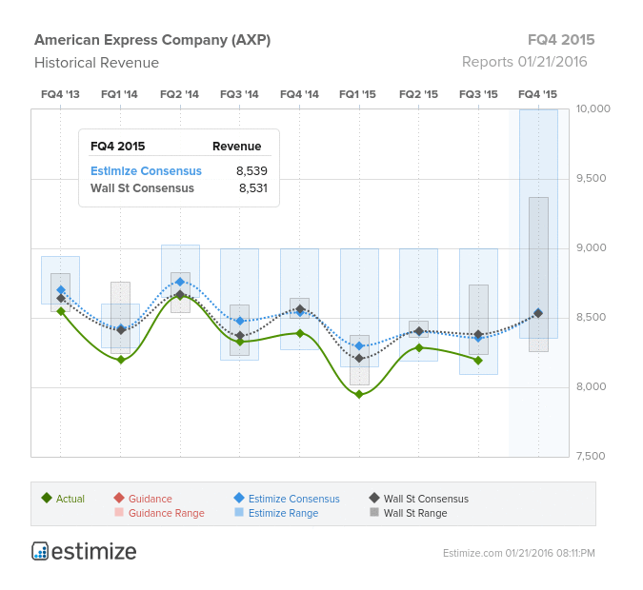Toggle the Guidance series legend label

coord(151,499)
